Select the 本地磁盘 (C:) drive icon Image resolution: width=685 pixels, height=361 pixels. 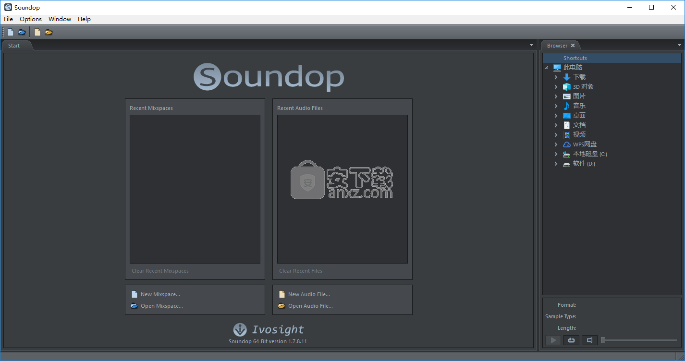tap(567, 154)
